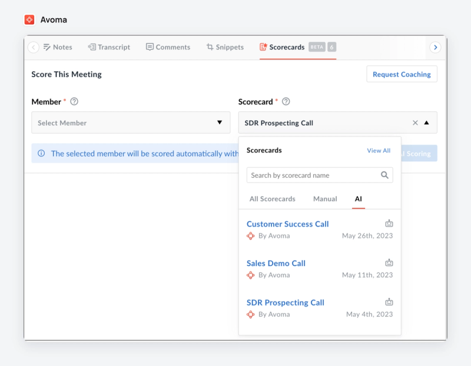
Task: Switch to All Scorecards filter tab
Action: pyautogui.click(x=273, y=199)
